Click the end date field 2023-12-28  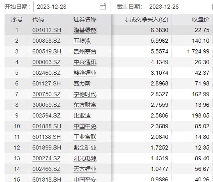(179, 7)
